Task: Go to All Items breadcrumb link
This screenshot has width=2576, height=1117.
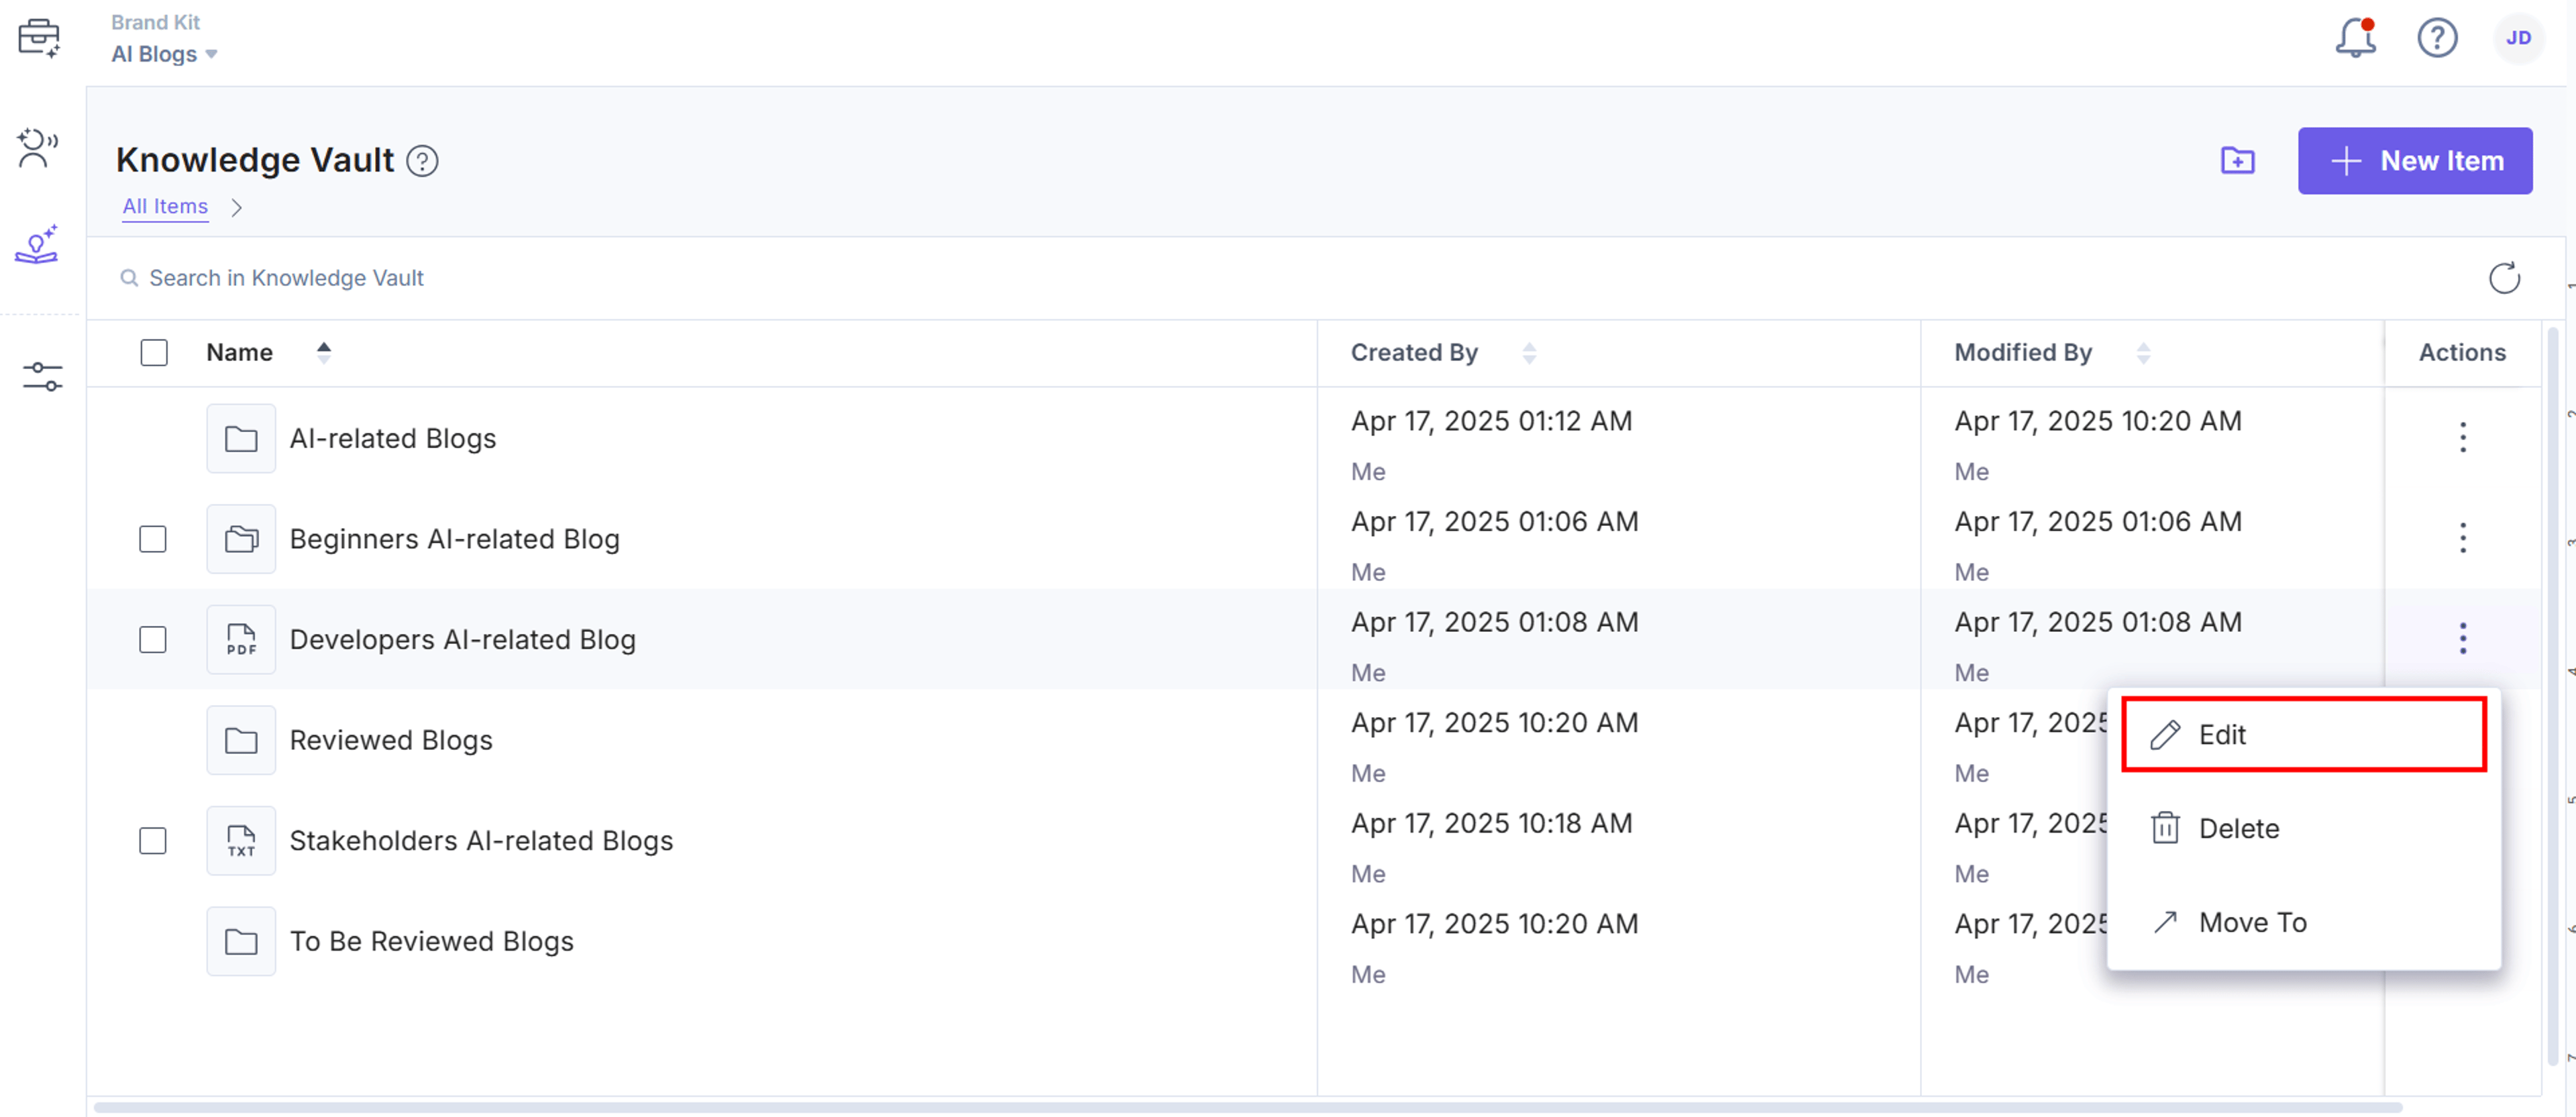Action: (165, 207)
